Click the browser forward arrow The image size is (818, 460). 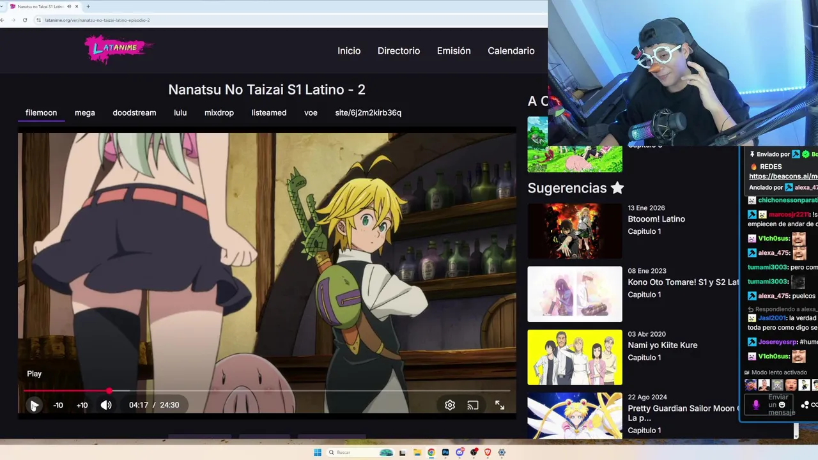(13, 20)
